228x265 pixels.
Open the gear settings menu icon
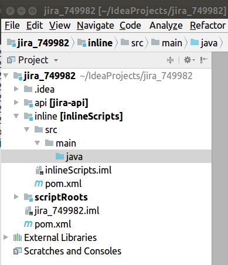[x=189, y=60]
